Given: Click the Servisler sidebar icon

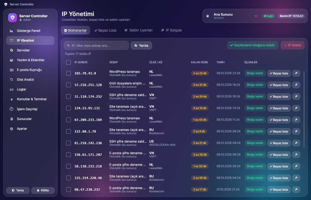Looking at the screenshot, I should (12, 50).
